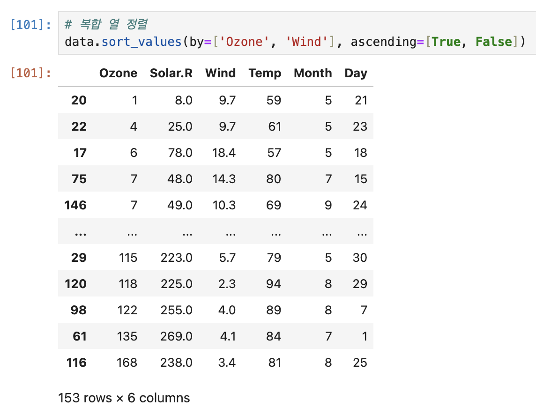Click the Temp value 89

click(274, 310)
